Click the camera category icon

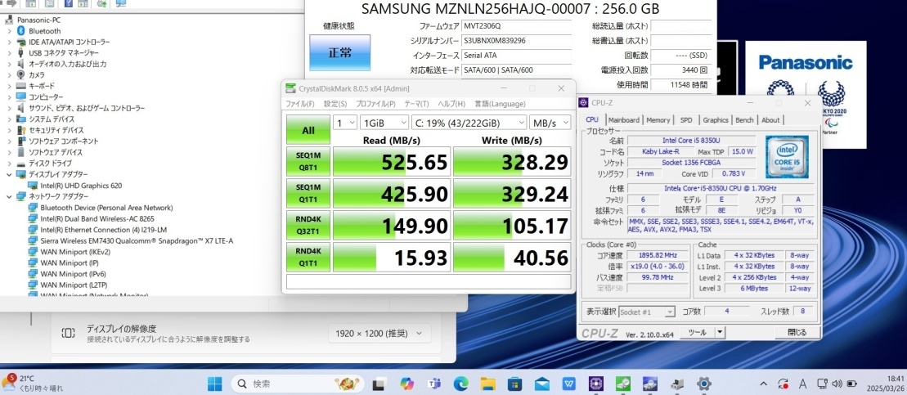click(21, 74)
